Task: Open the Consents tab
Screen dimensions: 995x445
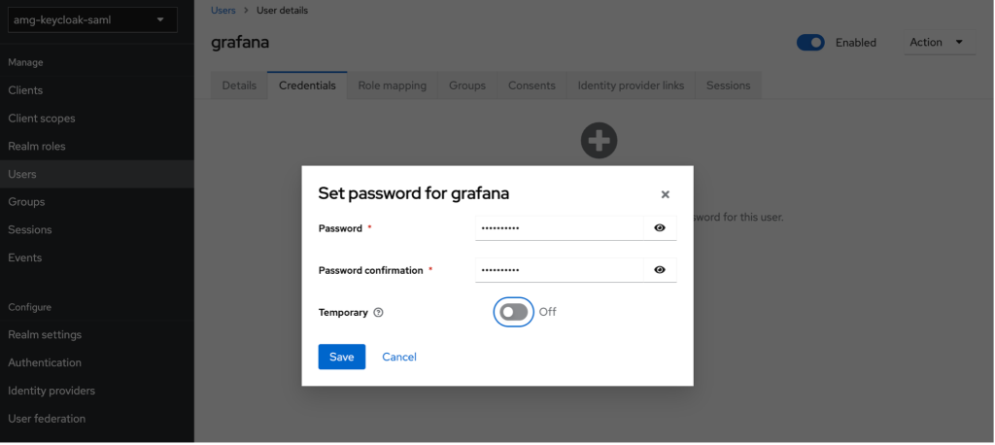Action: (x=532, y=86)
